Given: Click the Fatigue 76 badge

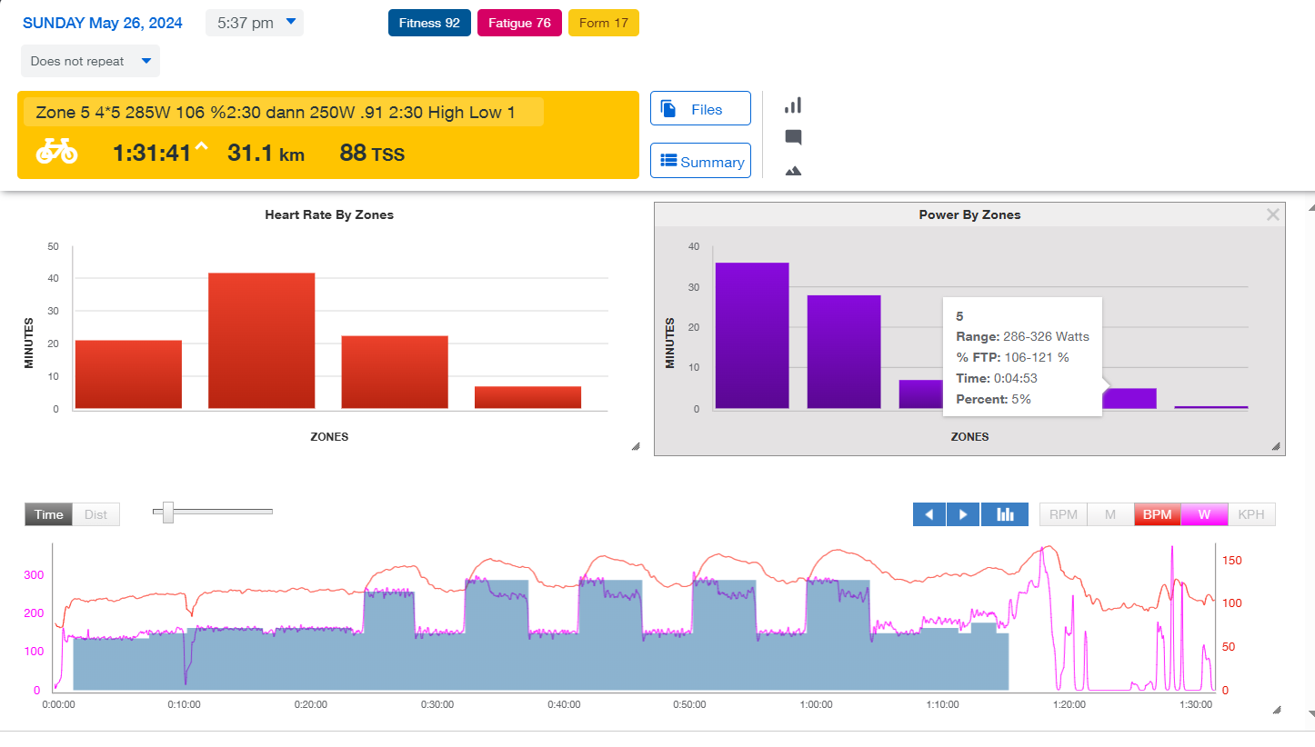Looking at the screenshot, I should tap(519, 23).
